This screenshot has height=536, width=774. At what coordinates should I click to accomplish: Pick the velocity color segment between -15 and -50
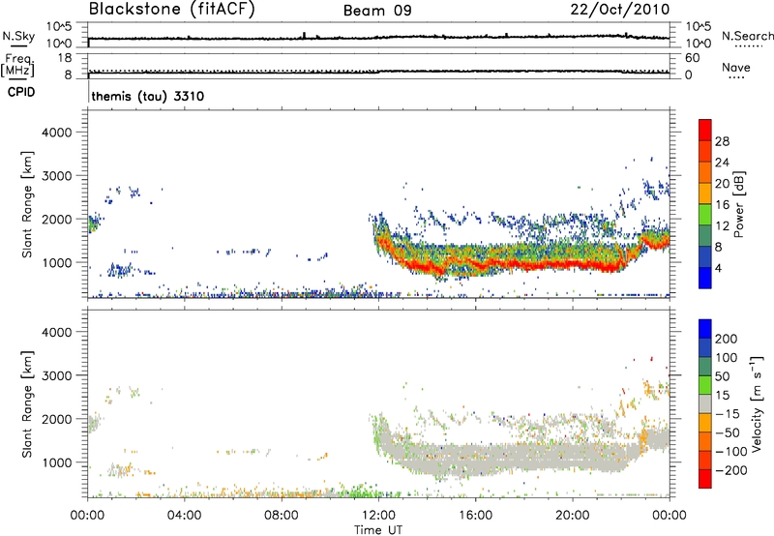coord(705,423)
